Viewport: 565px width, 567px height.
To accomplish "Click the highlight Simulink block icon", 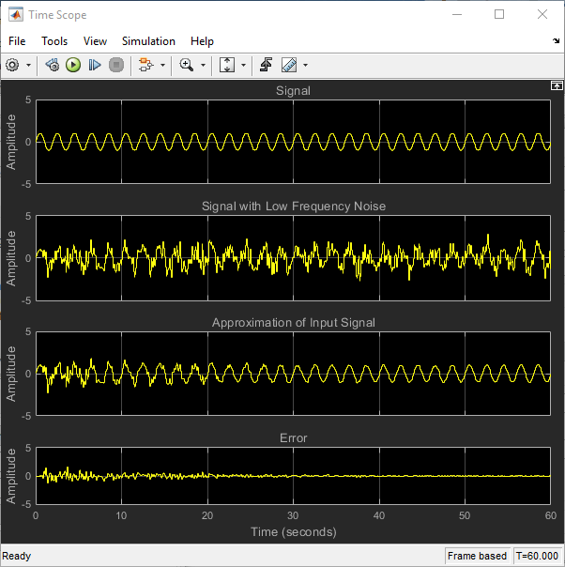I will (x=146, y=66).
